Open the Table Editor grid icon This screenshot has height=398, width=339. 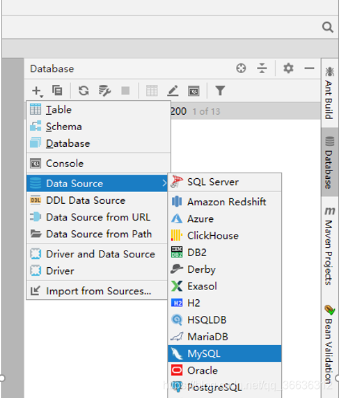point(152,90)
